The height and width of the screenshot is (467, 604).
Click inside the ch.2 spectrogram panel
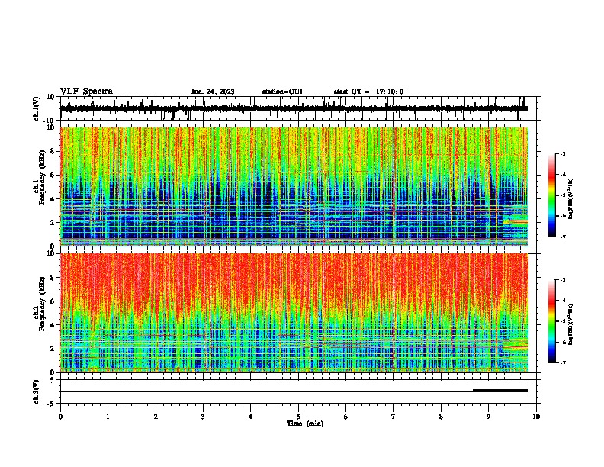point(294,313)
